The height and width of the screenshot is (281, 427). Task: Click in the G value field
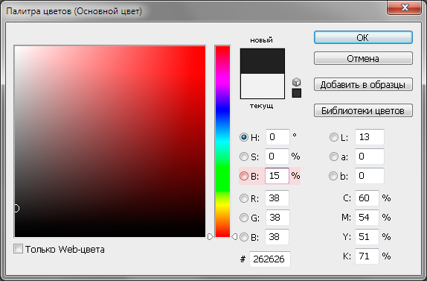(x=277, y=218)
